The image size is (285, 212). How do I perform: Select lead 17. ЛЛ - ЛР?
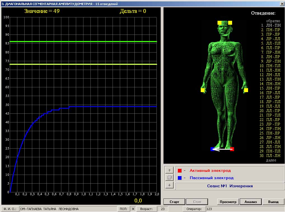(x=270, y=97)
